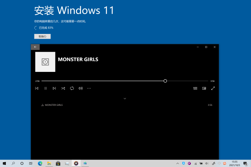Viewport: 251px width, 167px height.
Task: Open taskbar search magnifier
Action: point(13,163)
